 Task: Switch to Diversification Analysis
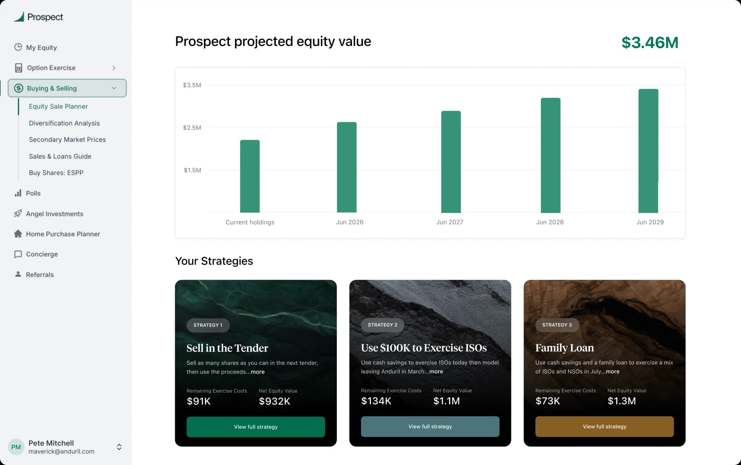click(x=64, y=123)
